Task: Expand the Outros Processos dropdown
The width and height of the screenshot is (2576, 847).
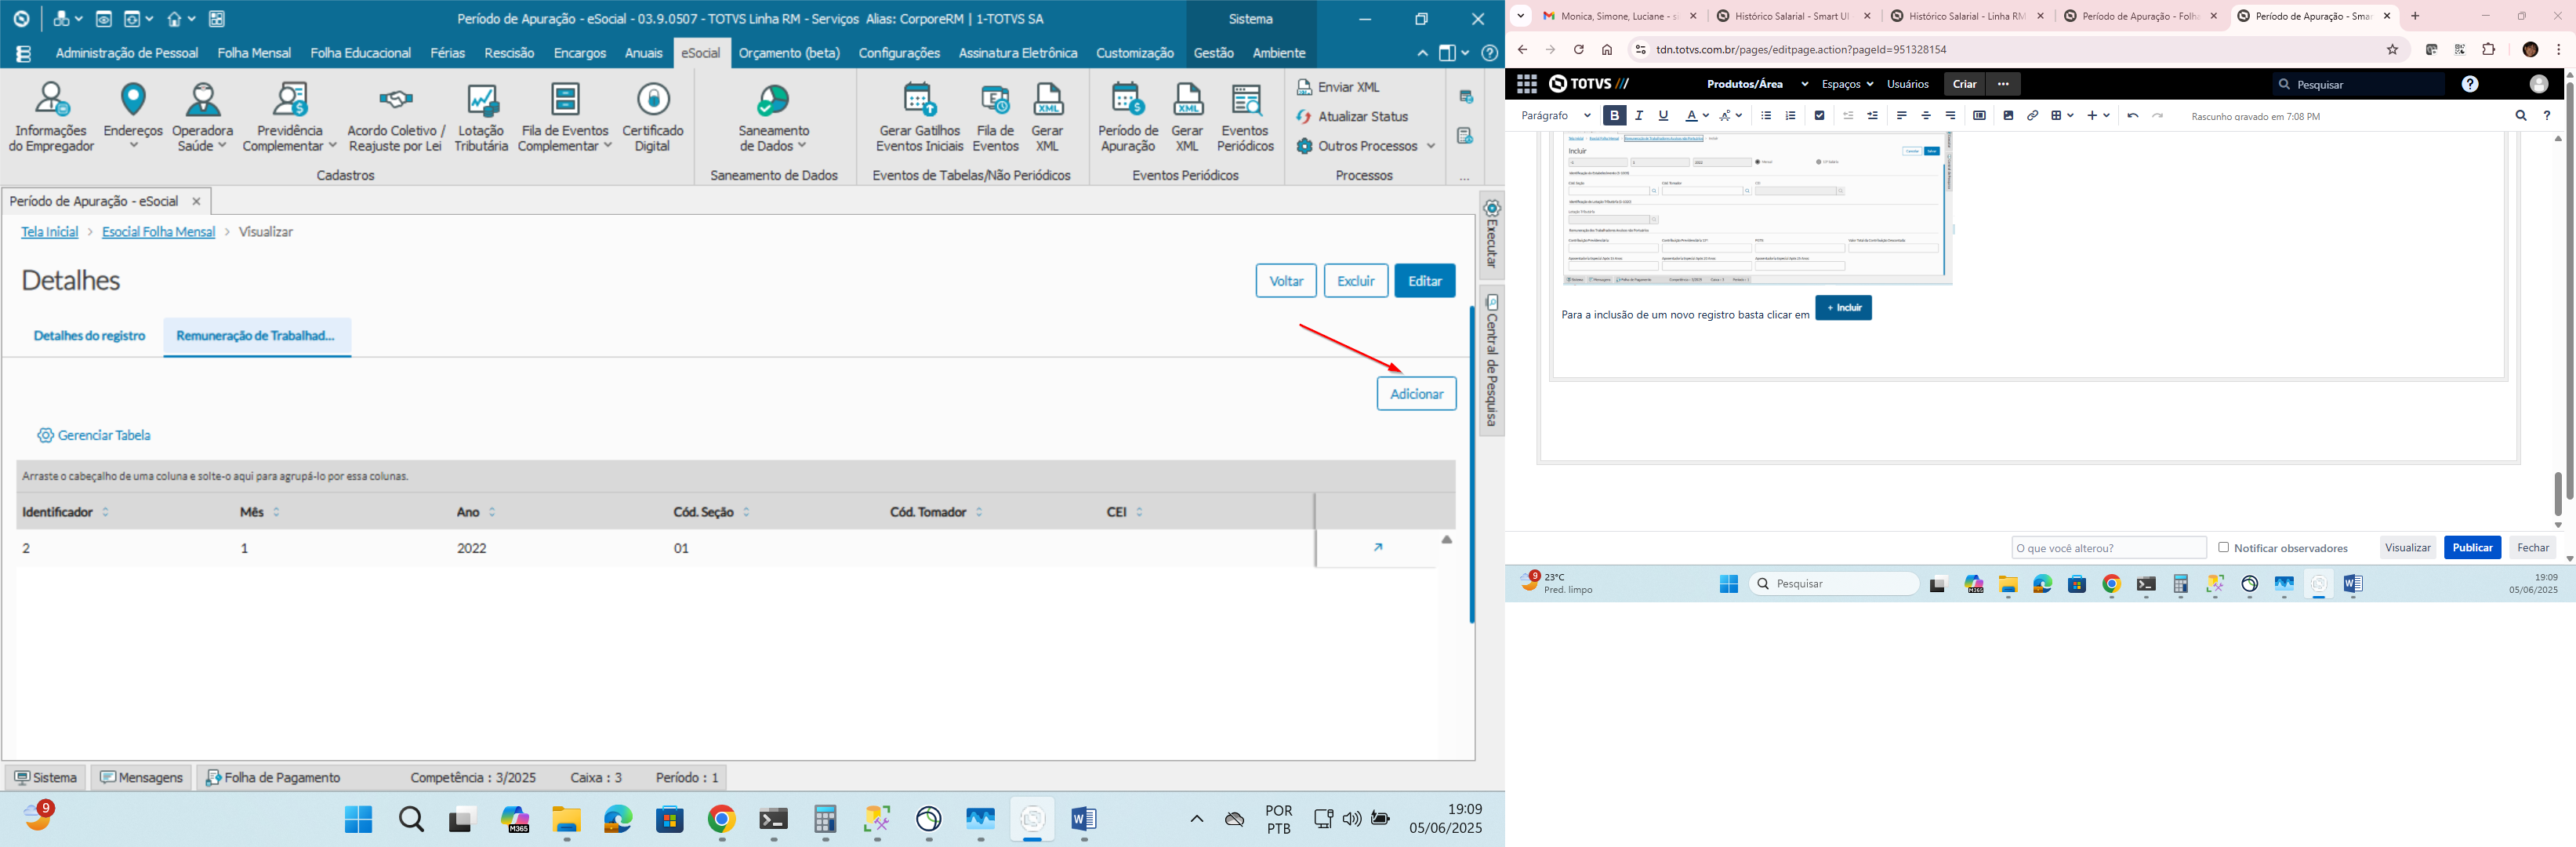Action: click(1366, 146)
